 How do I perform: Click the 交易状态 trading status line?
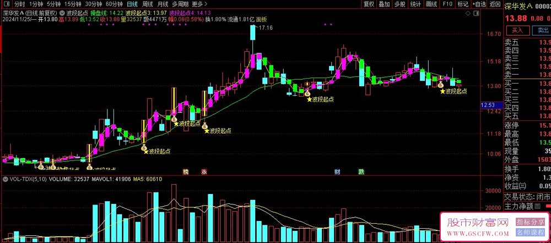527,197
